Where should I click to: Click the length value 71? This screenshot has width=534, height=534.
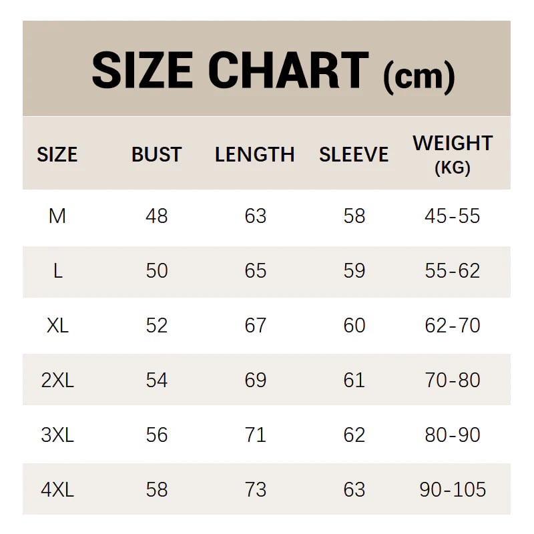click(255, 435)
